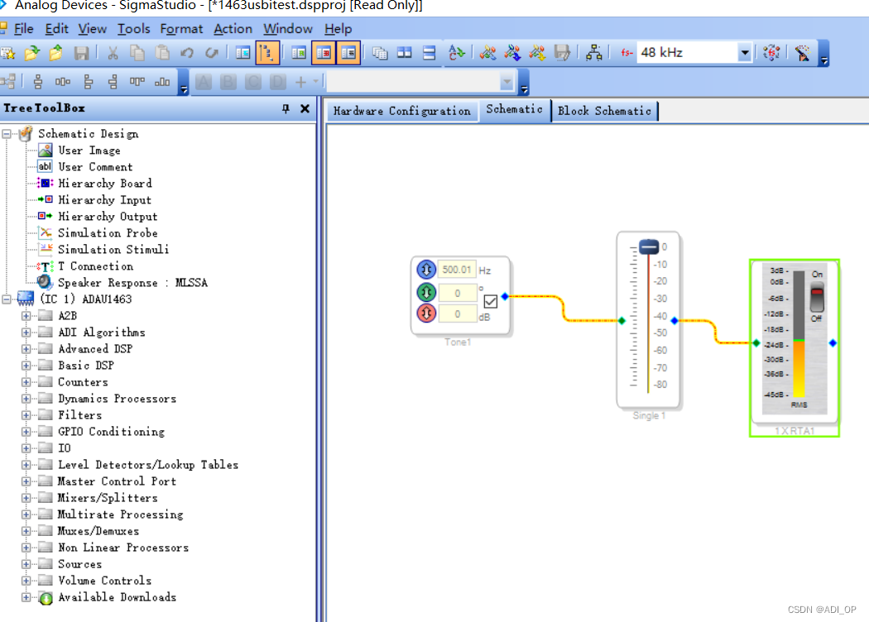Click the Propagate sampling rate fs icon
This screenshot has height=622, width=869.
771,53
